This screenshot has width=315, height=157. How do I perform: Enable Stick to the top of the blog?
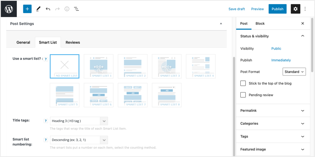pyautogui.click(x=243, y=83)
